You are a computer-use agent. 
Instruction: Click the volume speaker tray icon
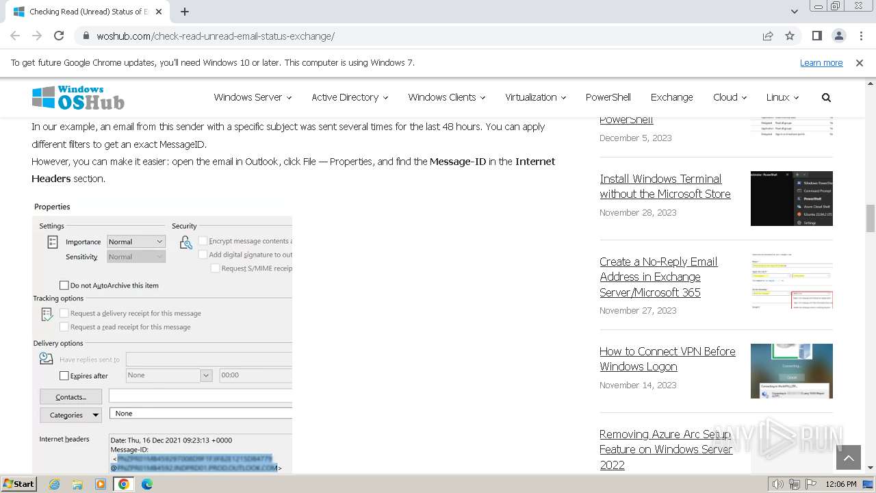coord(777,484)
